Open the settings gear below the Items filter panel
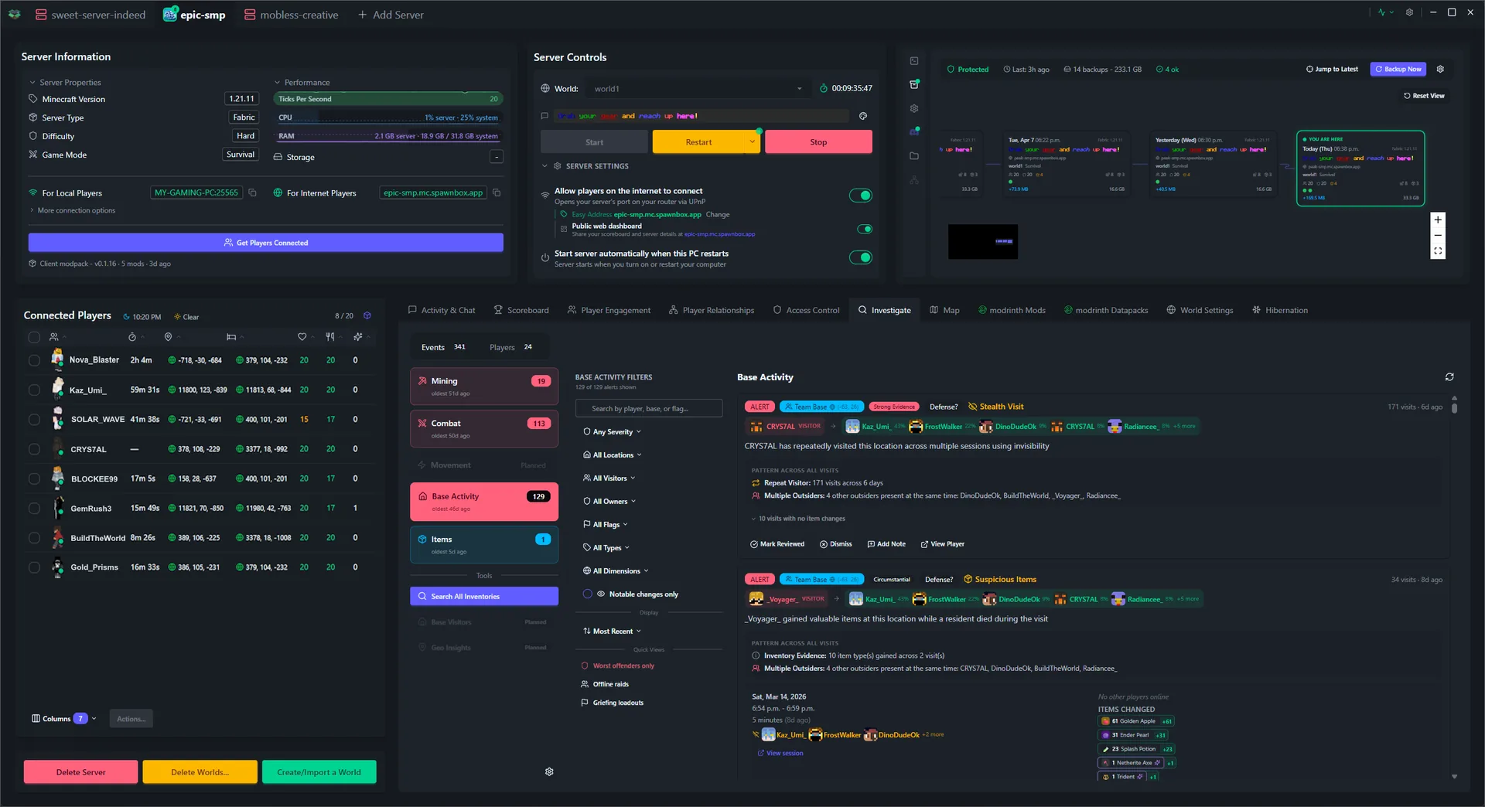The image size is (1485, 807). (x=549, y=771)
